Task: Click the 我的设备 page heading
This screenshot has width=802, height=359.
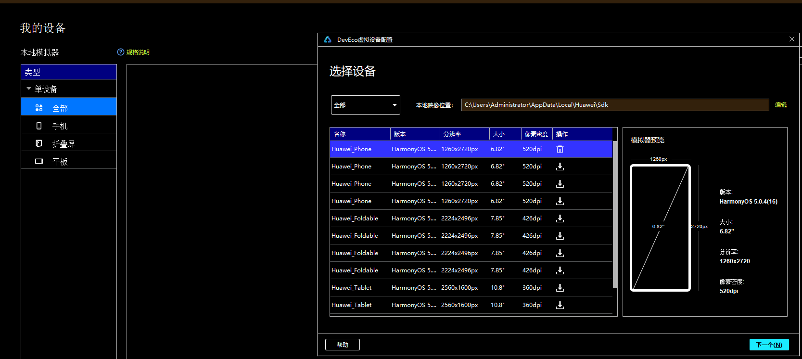Action: (x=43, y=28)
